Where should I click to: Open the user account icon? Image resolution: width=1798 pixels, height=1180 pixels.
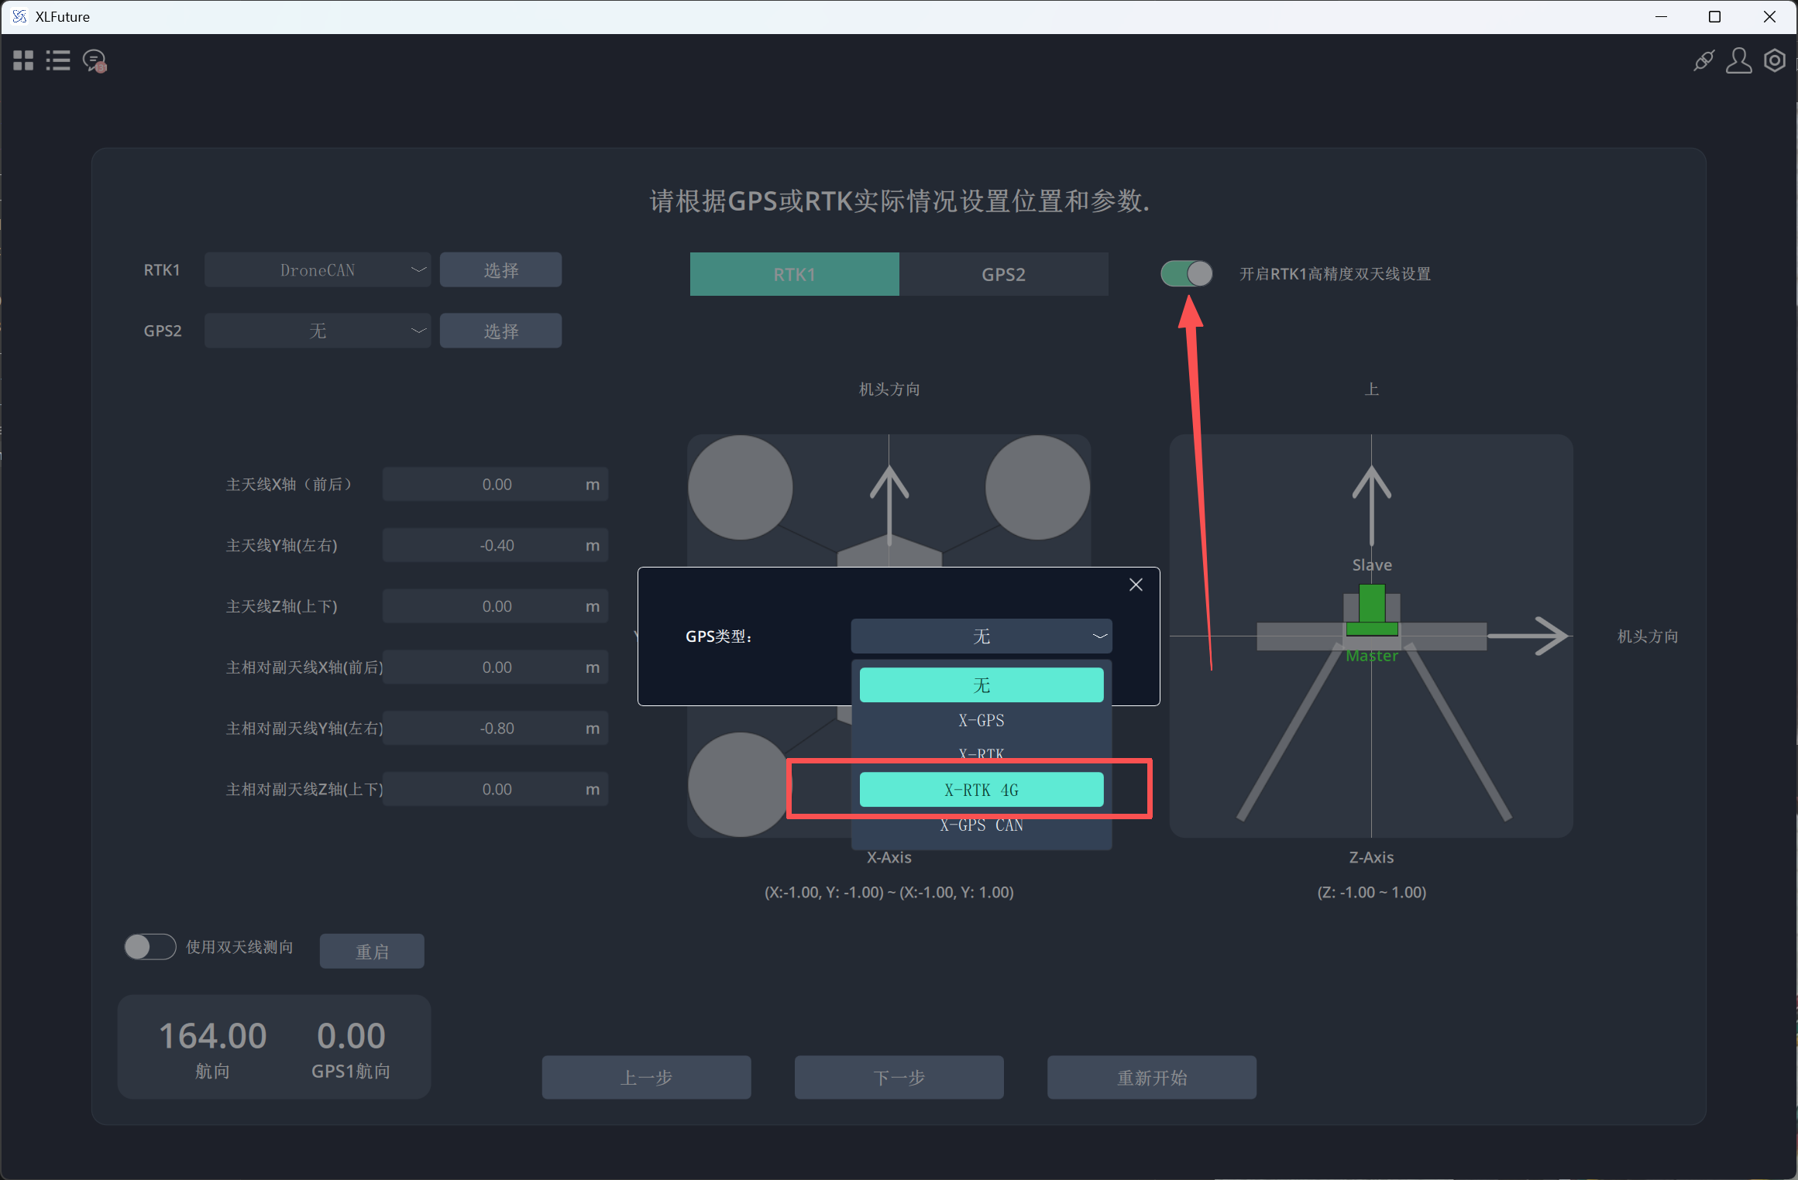click(1738, 60)
